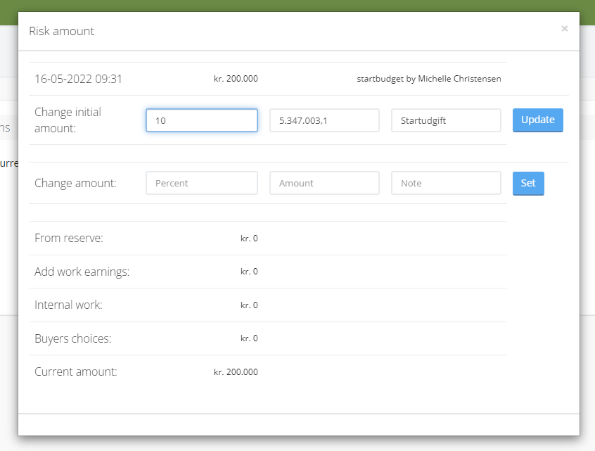Viewport: 595px width, 451px height.
Task: Click the Add work earnings label
Action: click(x=82, y=272)
